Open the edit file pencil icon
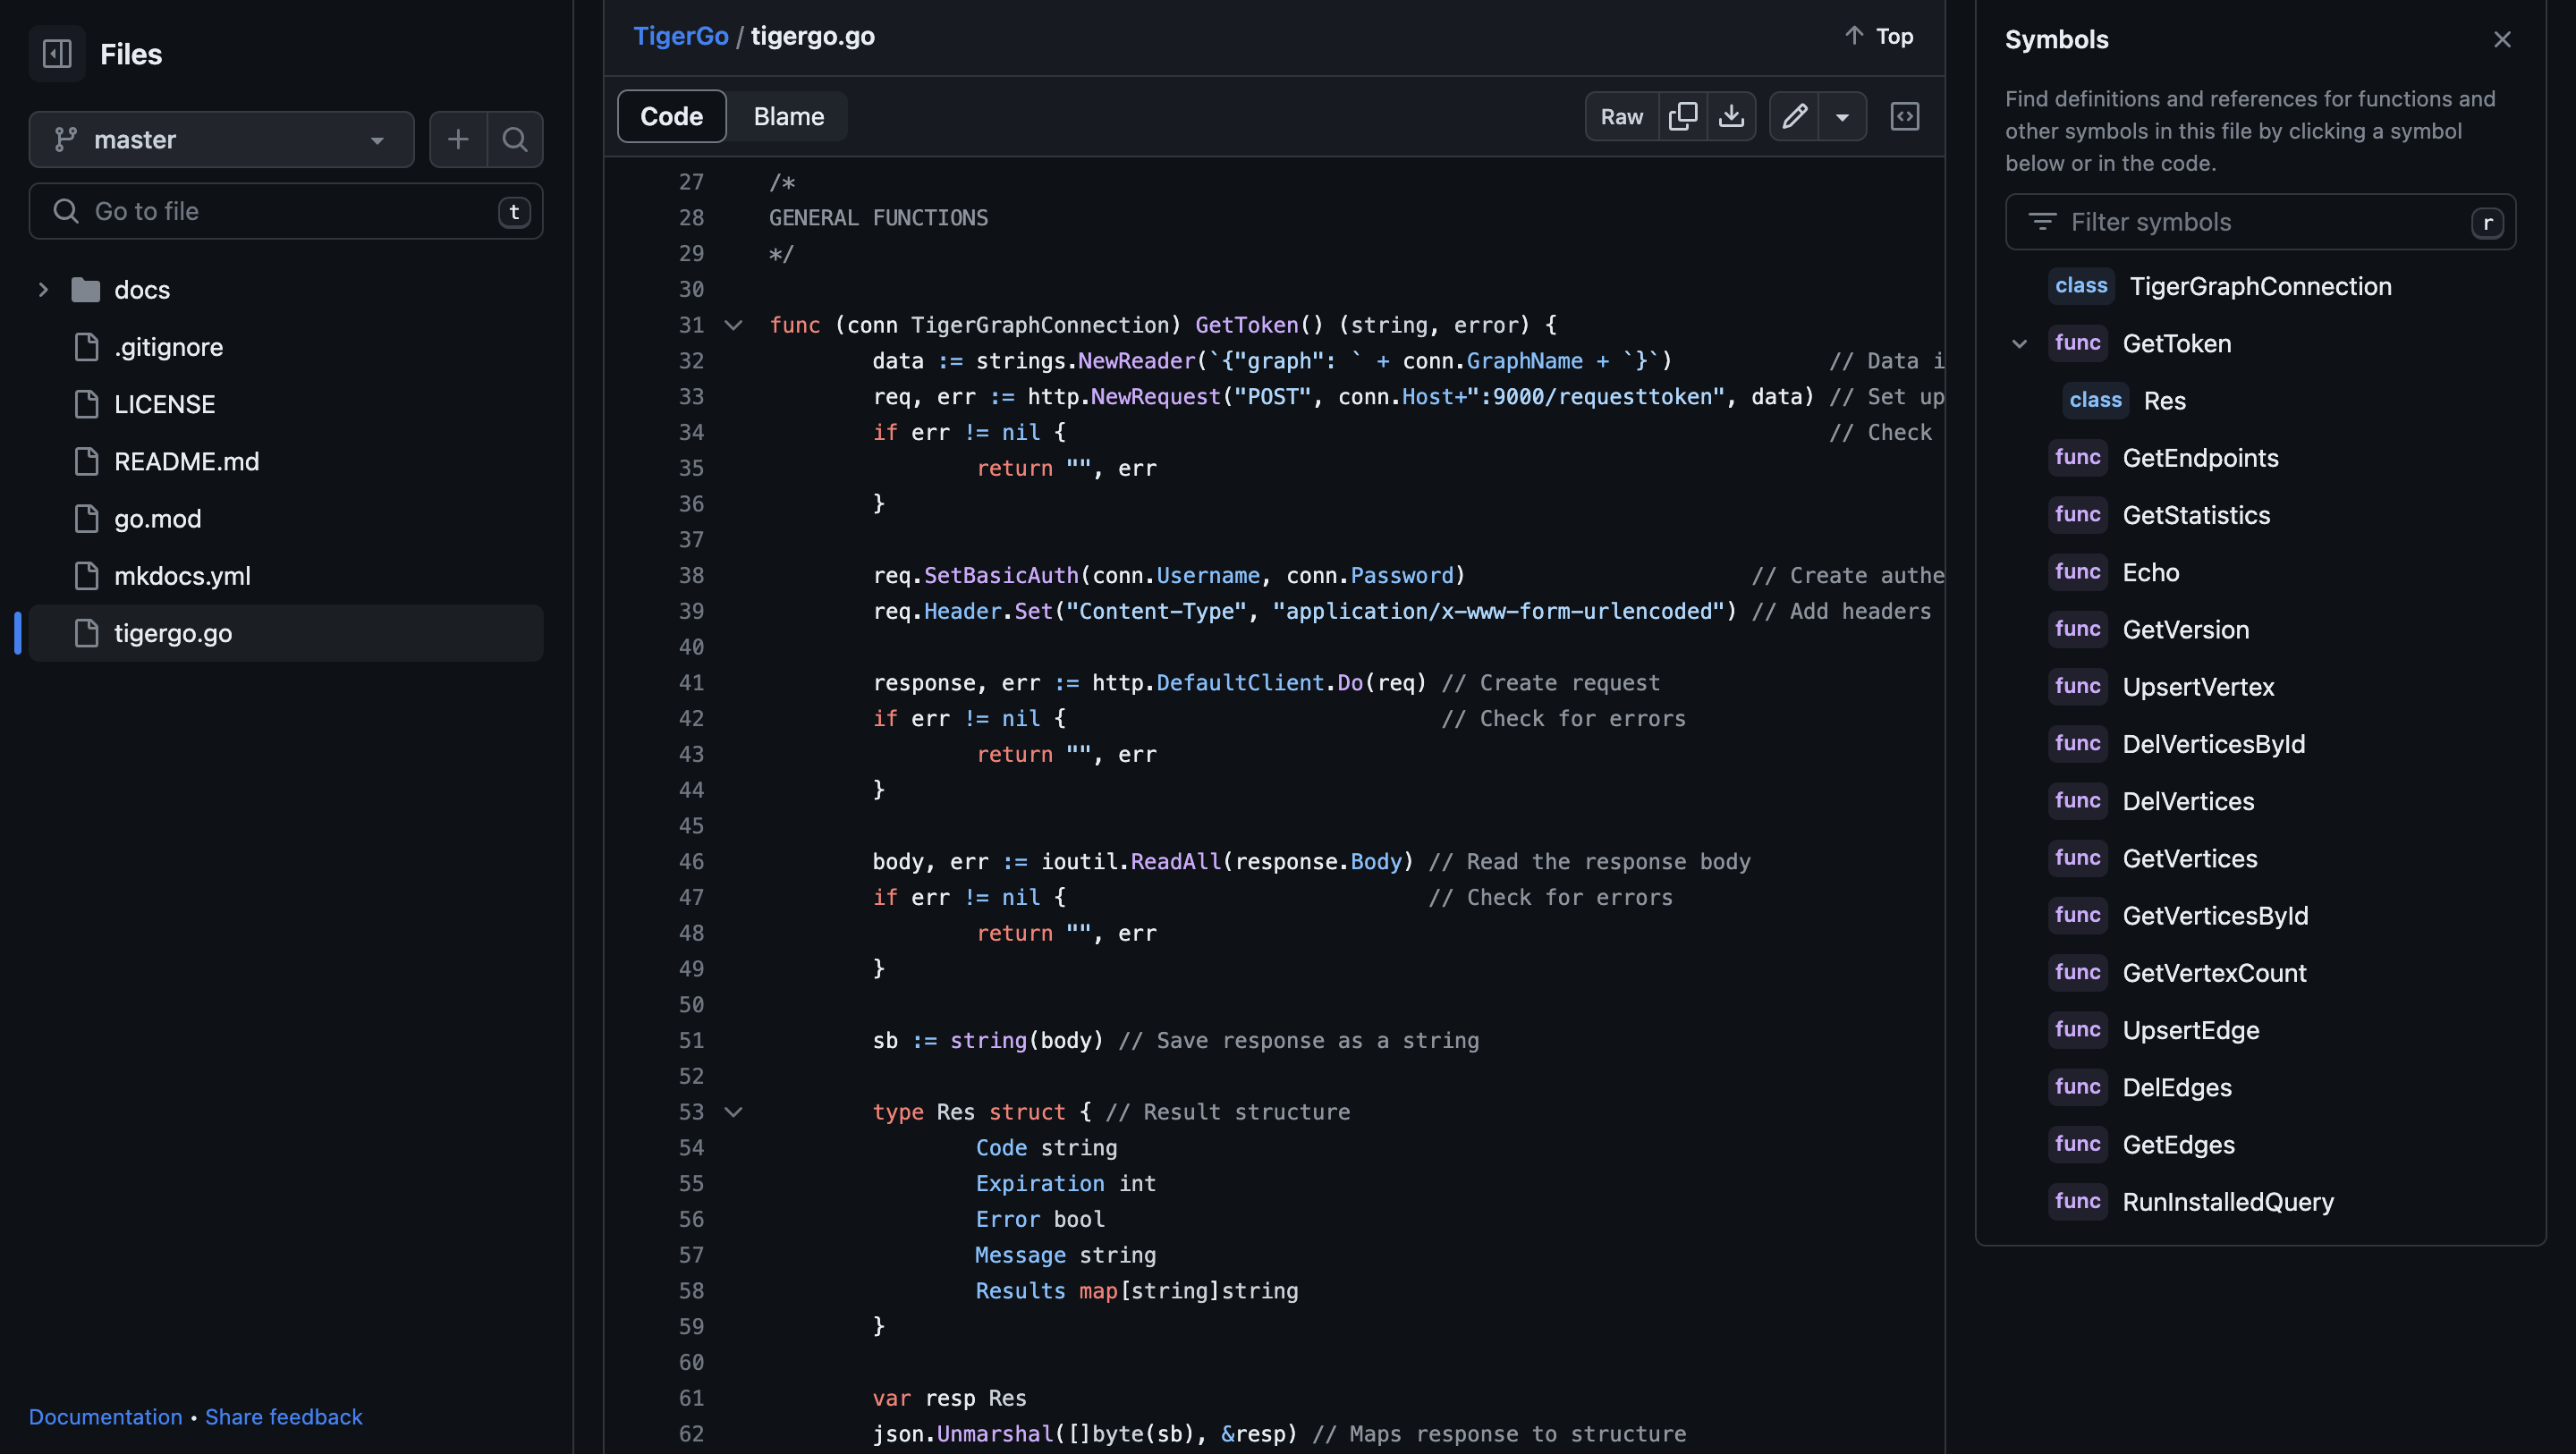The width and height of the screenshot is (2576, 1454). click(x=1795, y=116)
